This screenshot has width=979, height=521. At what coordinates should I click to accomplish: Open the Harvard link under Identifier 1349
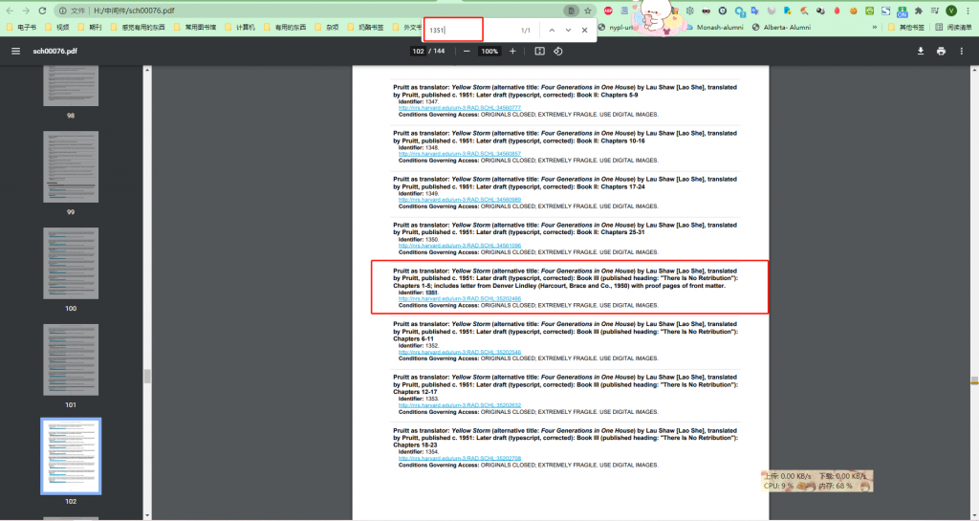pyautogui.click(x=460, y=200)
